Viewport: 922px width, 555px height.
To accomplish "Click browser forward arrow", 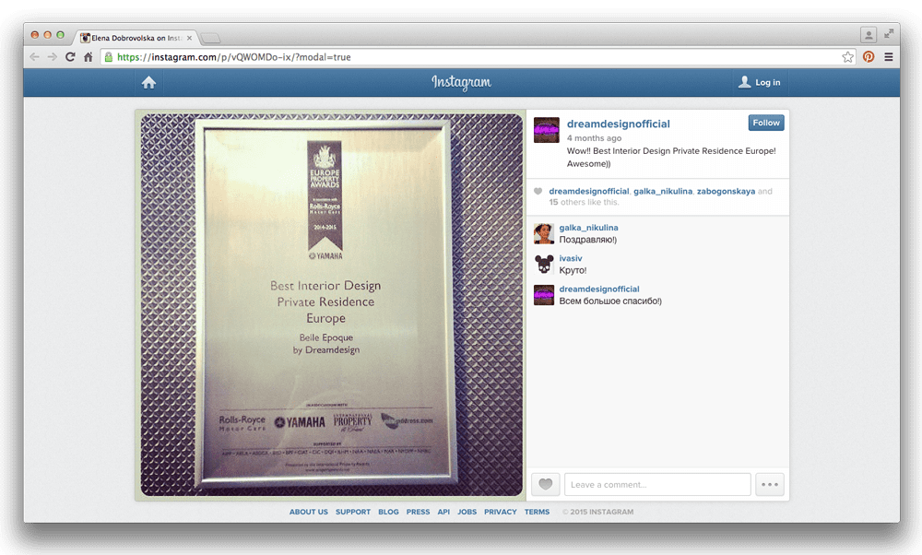I will 53,57.
